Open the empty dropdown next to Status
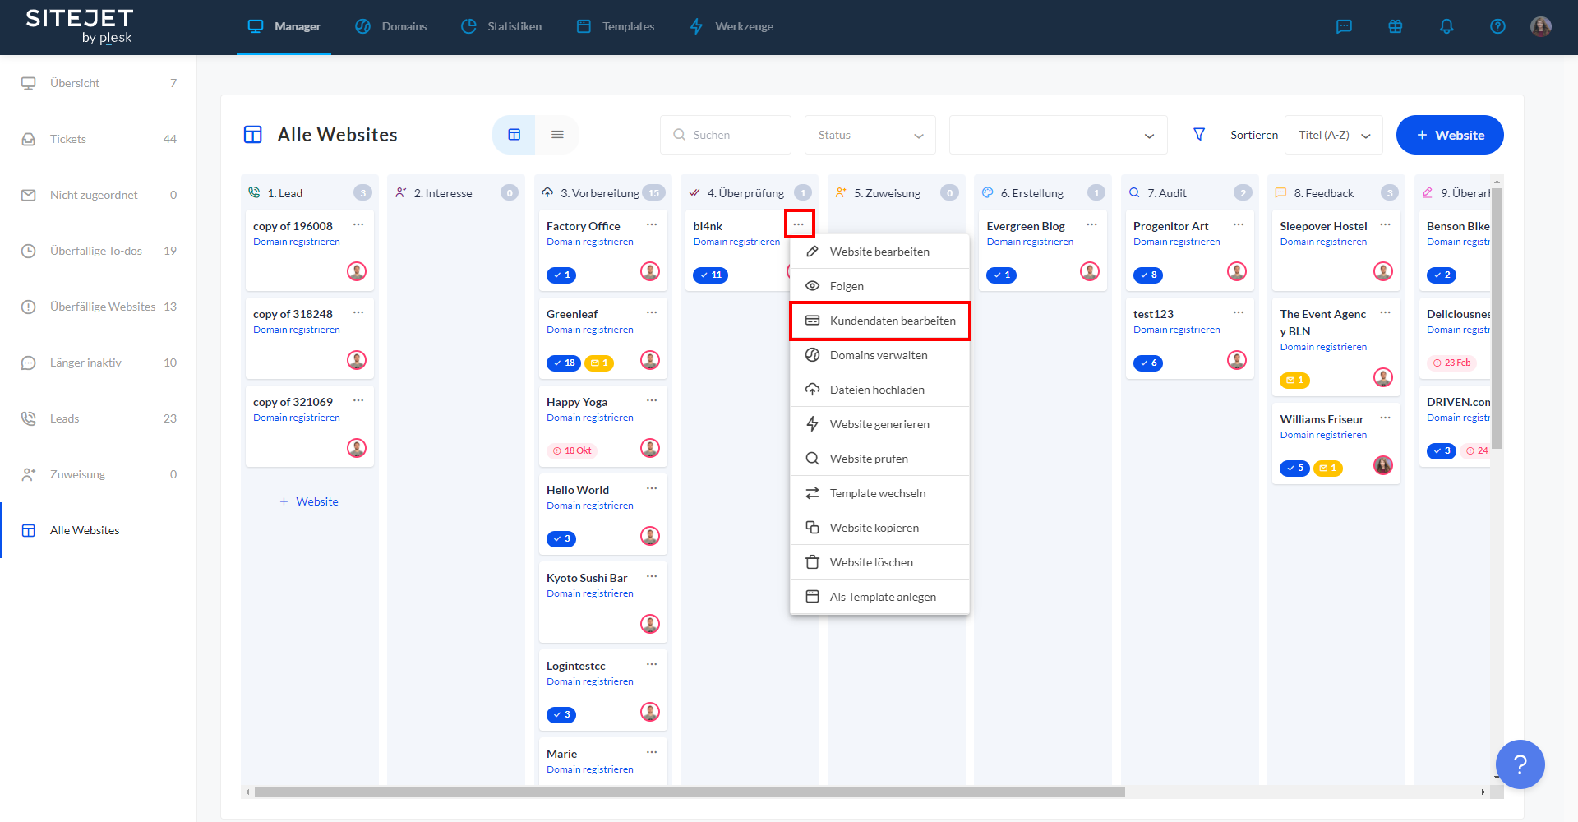Image resolution: width=1578 pixels, height=822 pixels. pos(1059,135)
